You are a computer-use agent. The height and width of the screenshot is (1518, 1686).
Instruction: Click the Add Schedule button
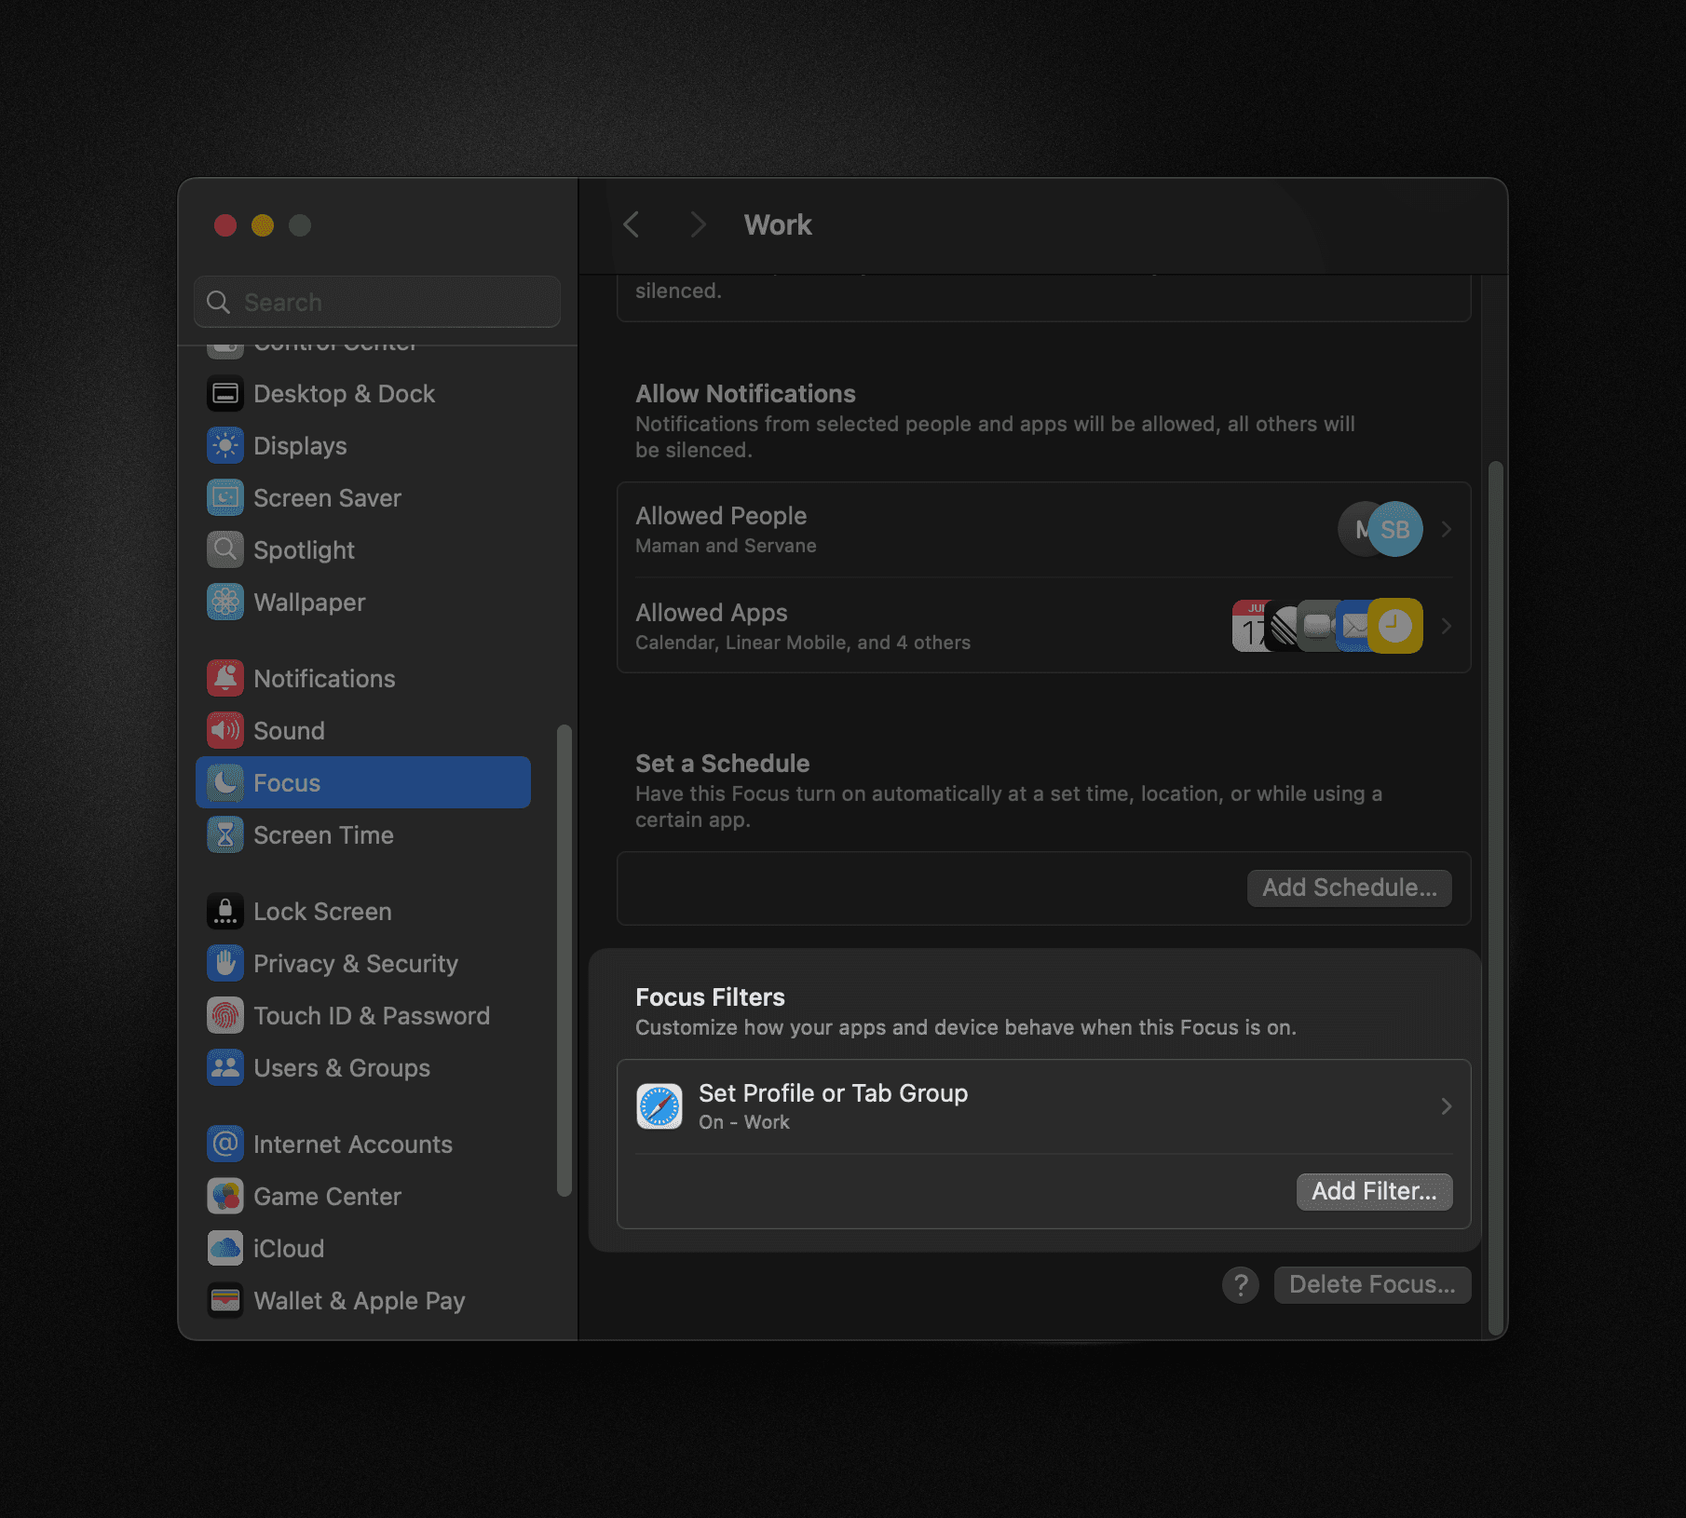pyautogui.click(x=1348, y=888)
